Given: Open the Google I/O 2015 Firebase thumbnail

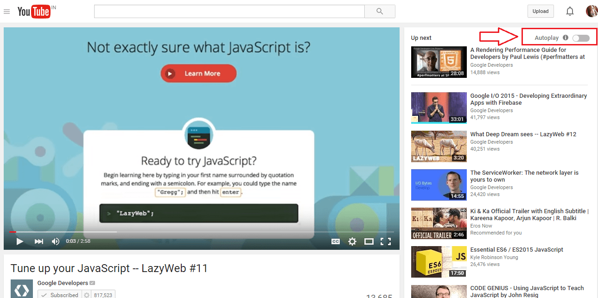Looking at the screenshot, I should click(x=439, y=108).
